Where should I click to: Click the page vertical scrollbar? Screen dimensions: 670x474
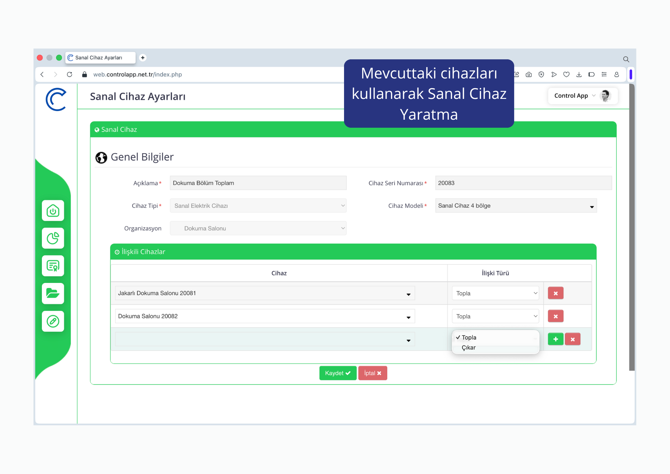pyautogui.click(x=632, y=227)
